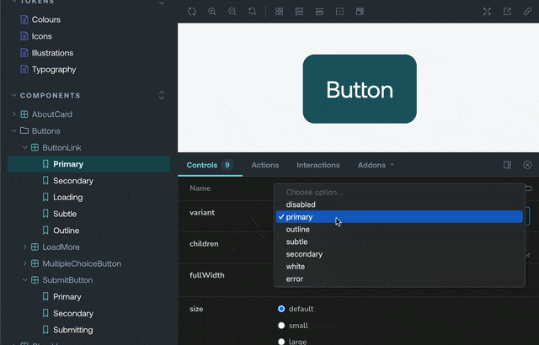Close the addons panel with X icon
539x345 pixels.
(527, 165)
